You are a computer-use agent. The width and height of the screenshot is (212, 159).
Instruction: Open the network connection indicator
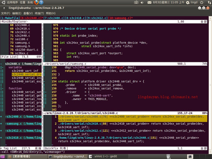209,2
